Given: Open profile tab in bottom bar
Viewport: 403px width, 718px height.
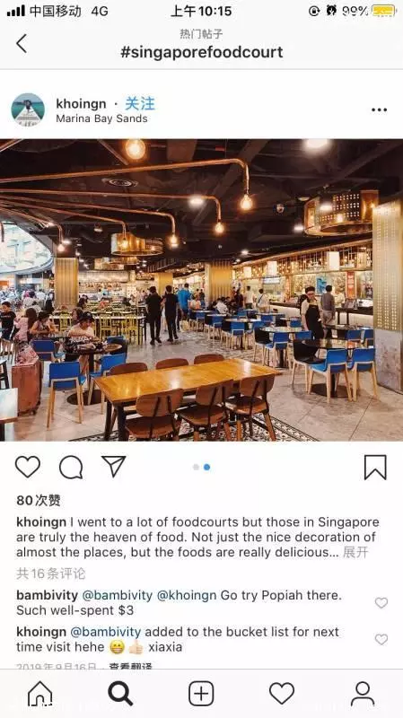Looking at the screenshot, I should click(363, 693).
